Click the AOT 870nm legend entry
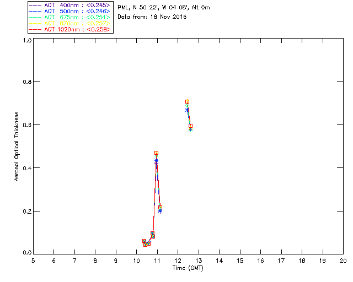This screenshot has height=282, width=353. pyautogui.click(x=69, y=23)
